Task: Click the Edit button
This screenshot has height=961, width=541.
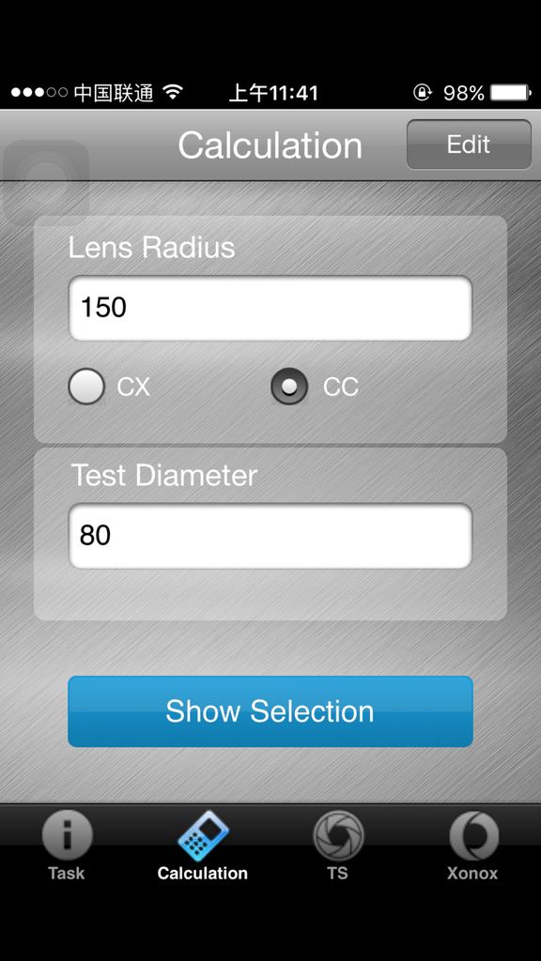Action: (469, 144)
